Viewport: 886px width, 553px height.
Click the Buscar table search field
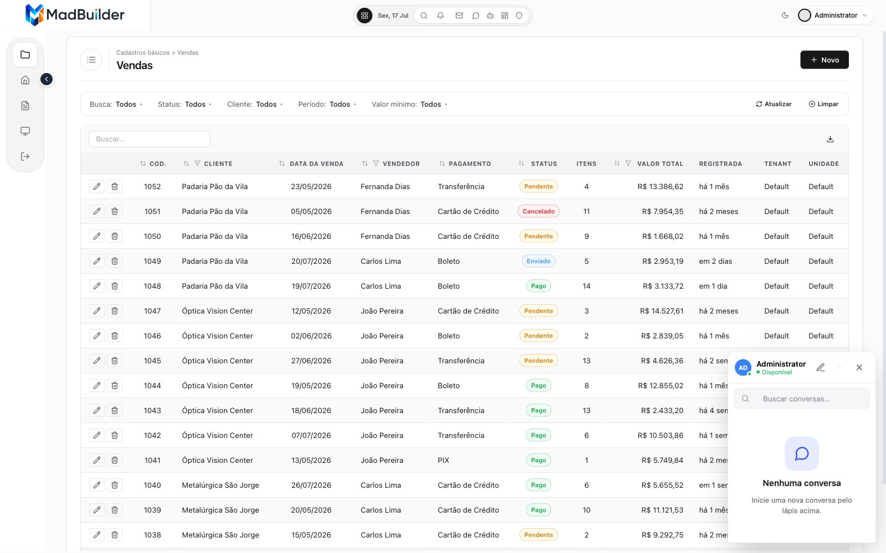[150, 139]
